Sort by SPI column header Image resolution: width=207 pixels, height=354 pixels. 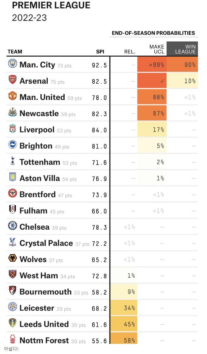(100, 52)
